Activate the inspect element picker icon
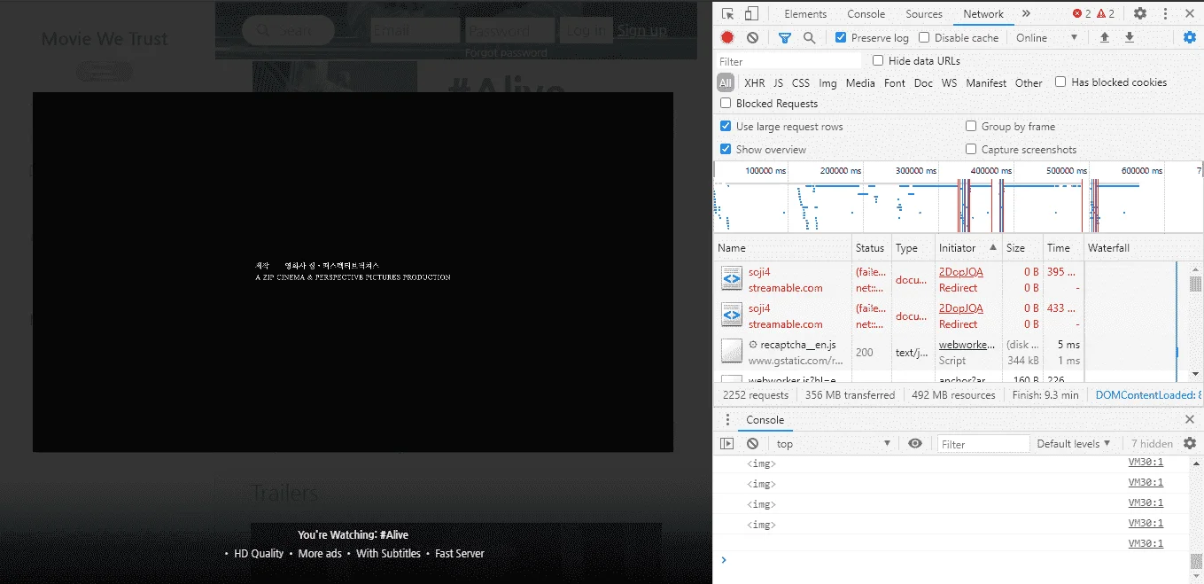Screen dimensions: 1204x584 point(727,13)
